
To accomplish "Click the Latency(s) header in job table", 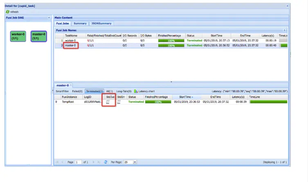I will click(268, 36).
